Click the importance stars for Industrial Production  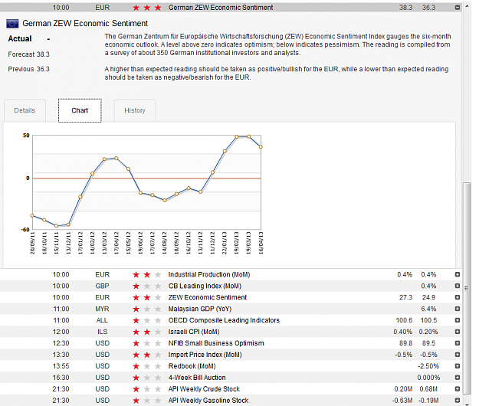[x=147, y=275]
